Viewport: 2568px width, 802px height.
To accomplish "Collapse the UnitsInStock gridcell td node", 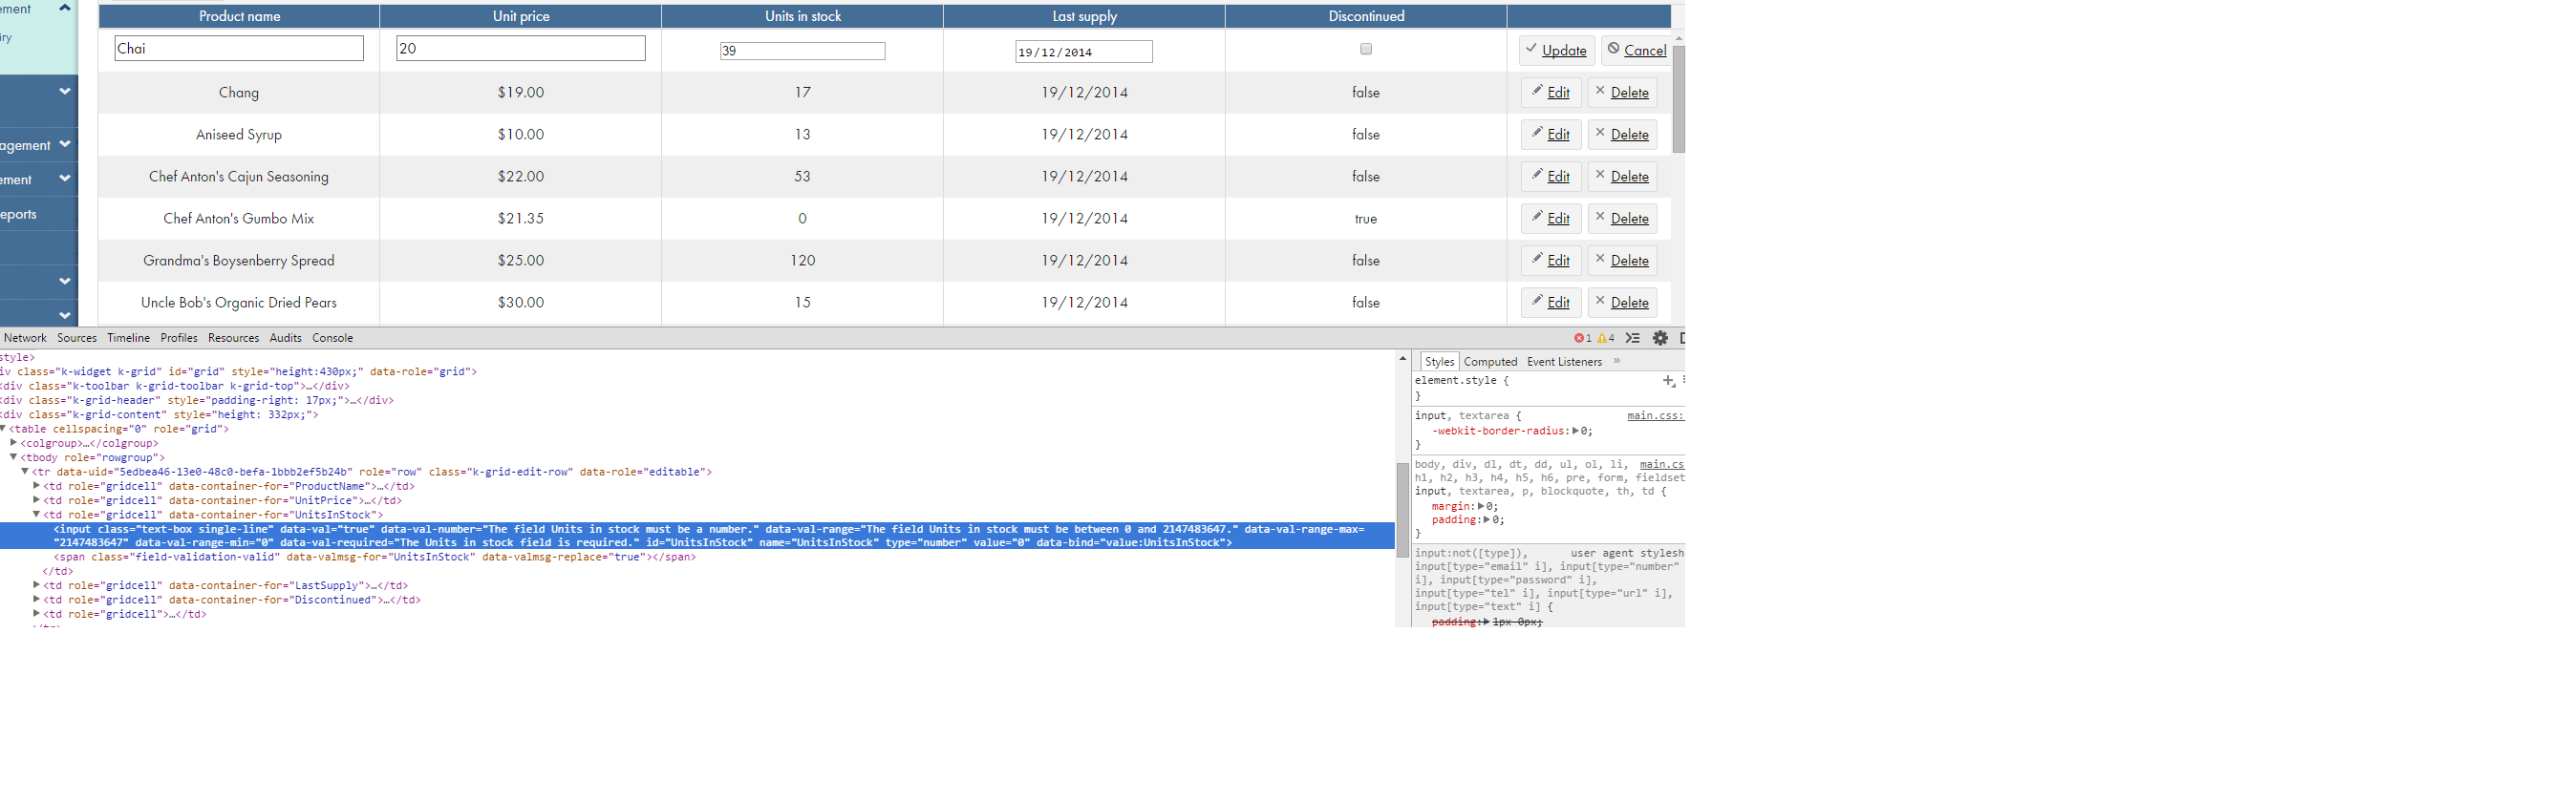I will (37, 515).
